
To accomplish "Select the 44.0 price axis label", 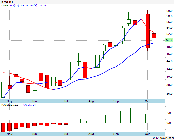I will click(x=169, y=61).
